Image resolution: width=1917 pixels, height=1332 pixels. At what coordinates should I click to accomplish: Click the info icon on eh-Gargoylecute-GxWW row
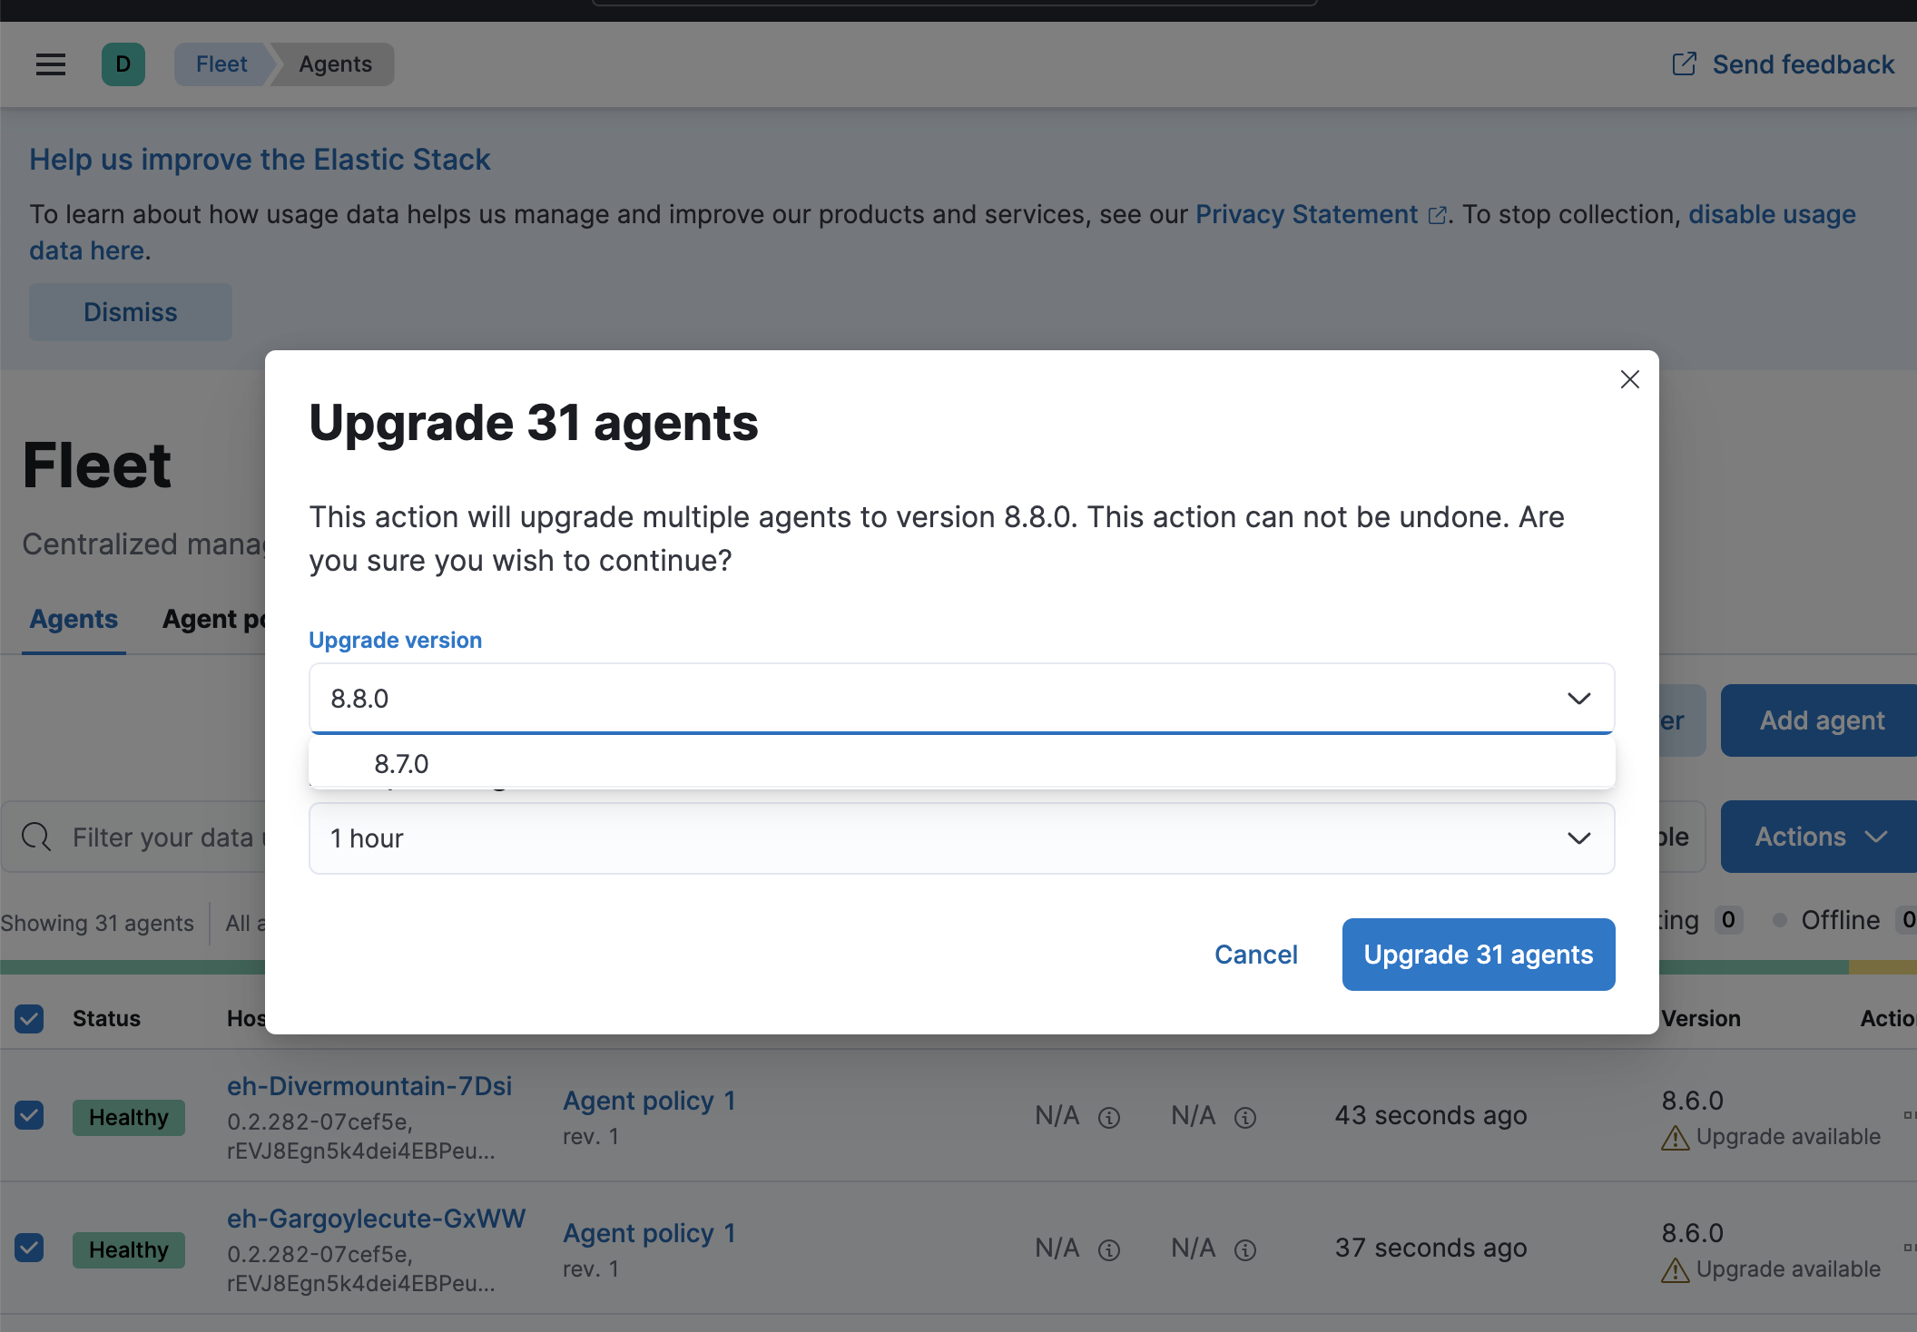[x=1109, y=1249]
